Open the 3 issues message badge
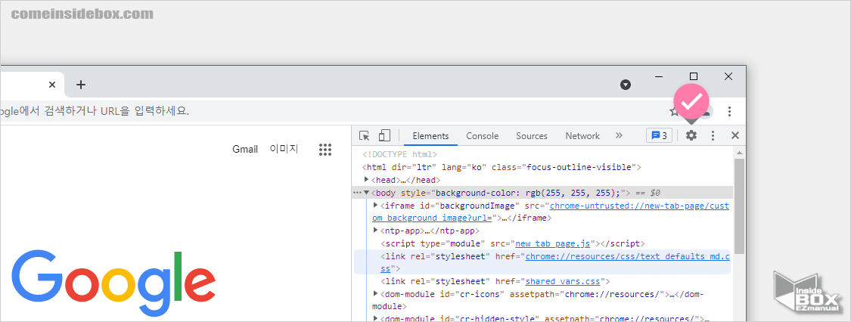 point(660,135)
